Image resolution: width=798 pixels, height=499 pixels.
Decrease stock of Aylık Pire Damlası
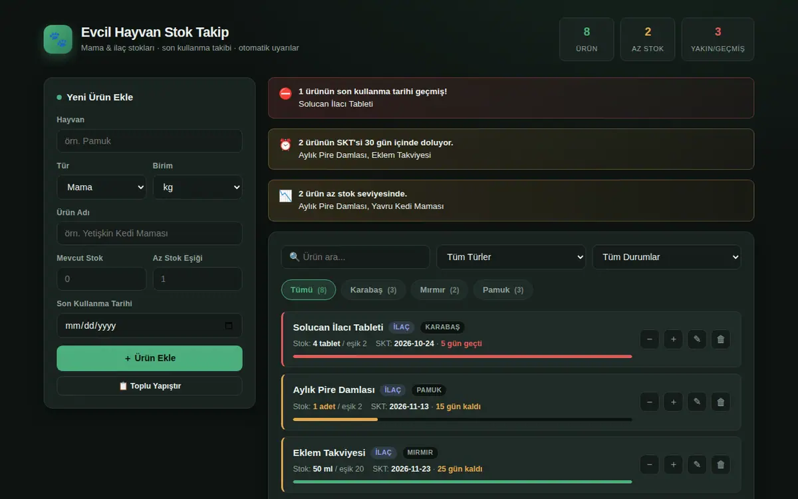click(649, 402)
